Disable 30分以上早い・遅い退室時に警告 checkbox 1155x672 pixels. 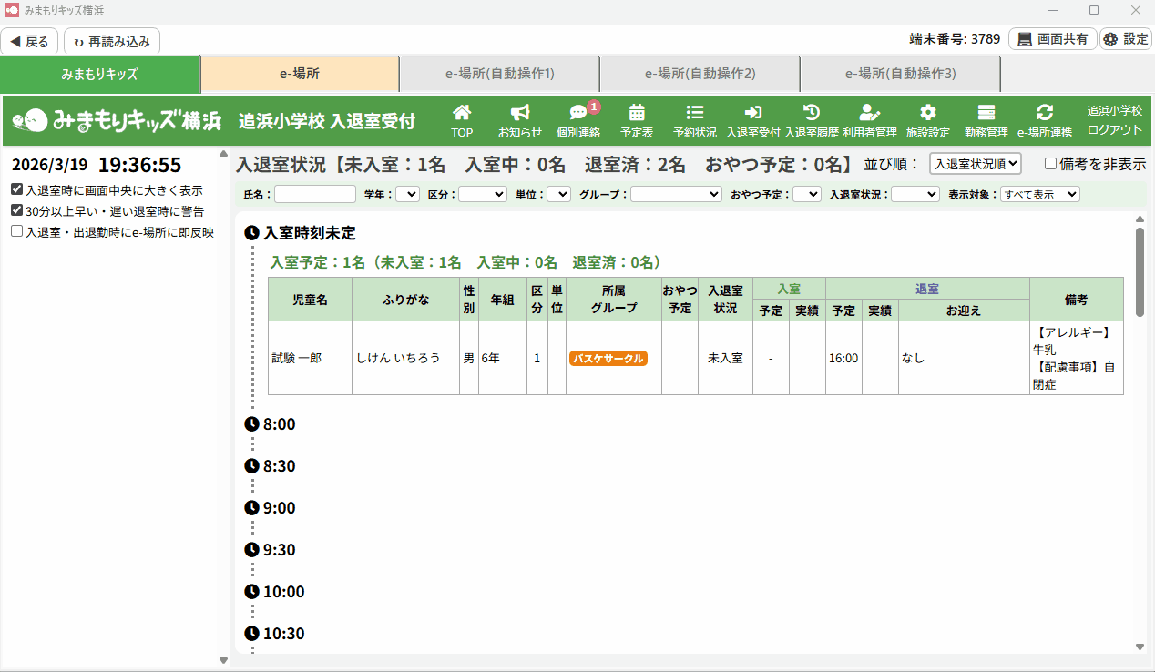17,211
